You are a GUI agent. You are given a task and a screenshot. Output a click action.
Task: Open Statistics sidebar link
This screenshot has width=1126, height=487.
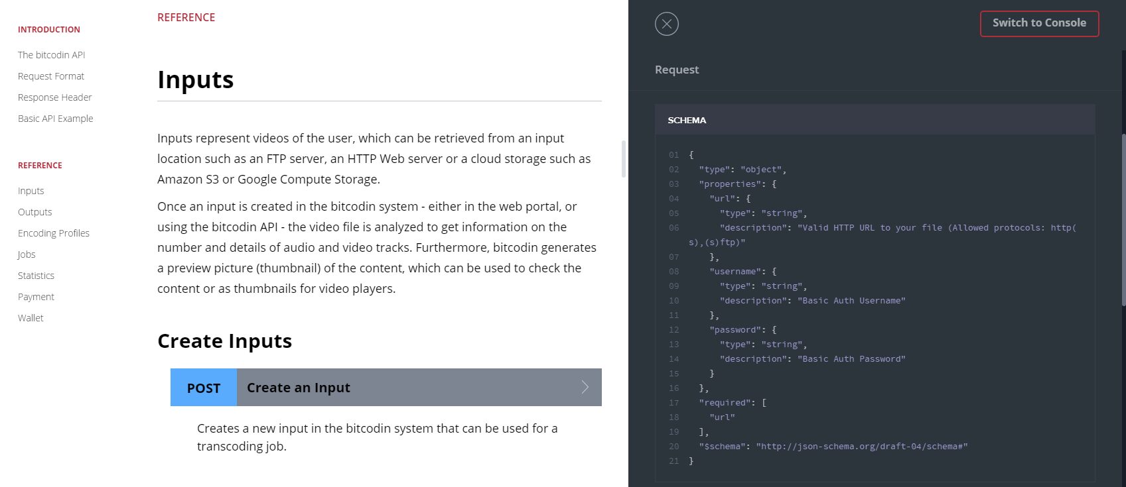(x=36, y=276)
